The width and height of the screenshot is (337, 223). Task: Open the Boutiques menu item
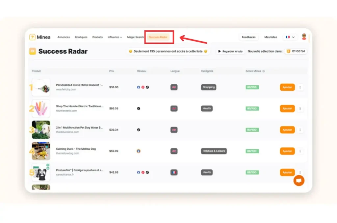pyautogui.click(x=81, y=37)
